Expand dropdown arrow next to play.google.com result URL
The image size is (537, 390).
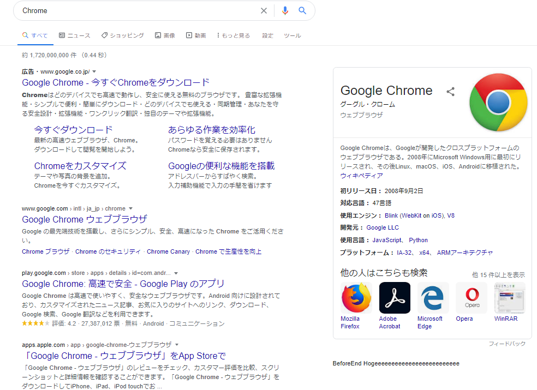coord(176,273)
